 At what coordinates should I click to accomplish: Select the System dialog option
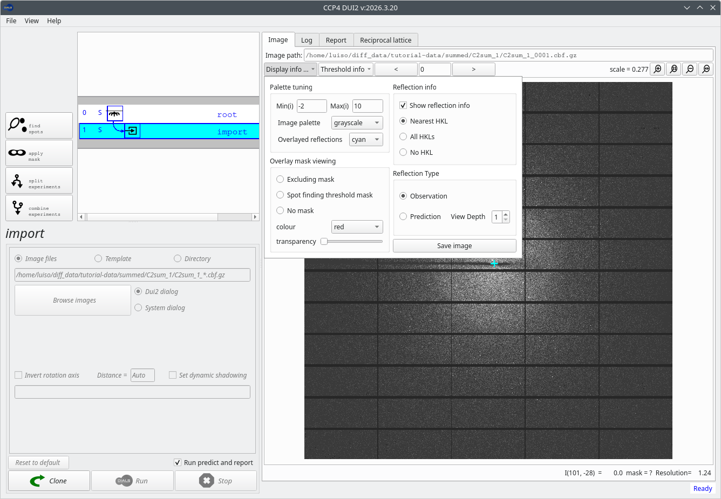pos(138,307)
